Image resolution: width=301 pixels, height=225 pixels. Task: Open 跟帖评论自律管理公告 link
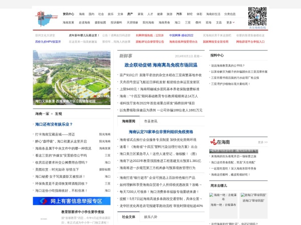tap(149, 41)
